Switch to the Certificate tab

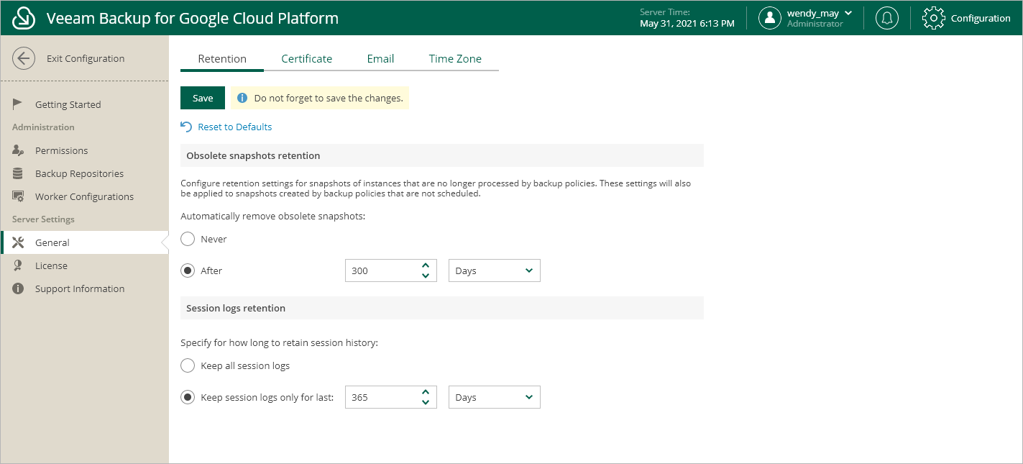pyautogui.click(x=307, y=59)
